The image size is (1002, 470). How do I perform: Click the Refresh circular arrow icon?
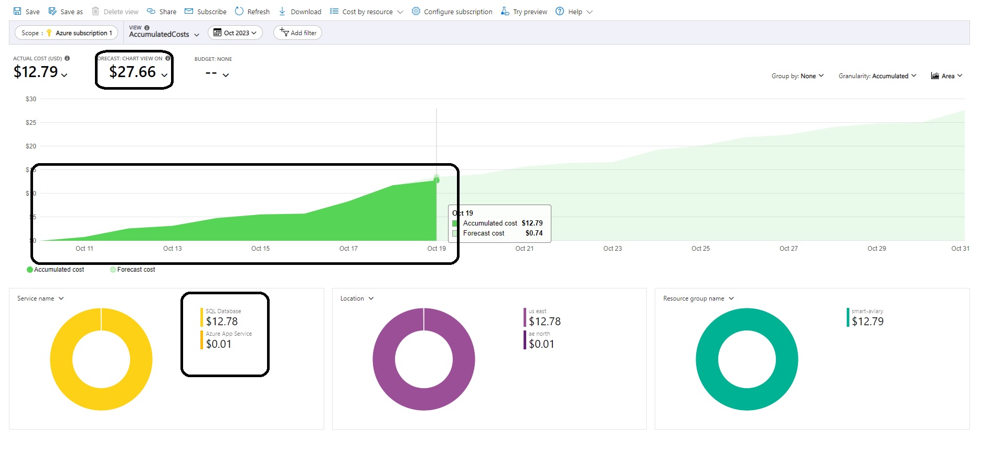(239, 11)
